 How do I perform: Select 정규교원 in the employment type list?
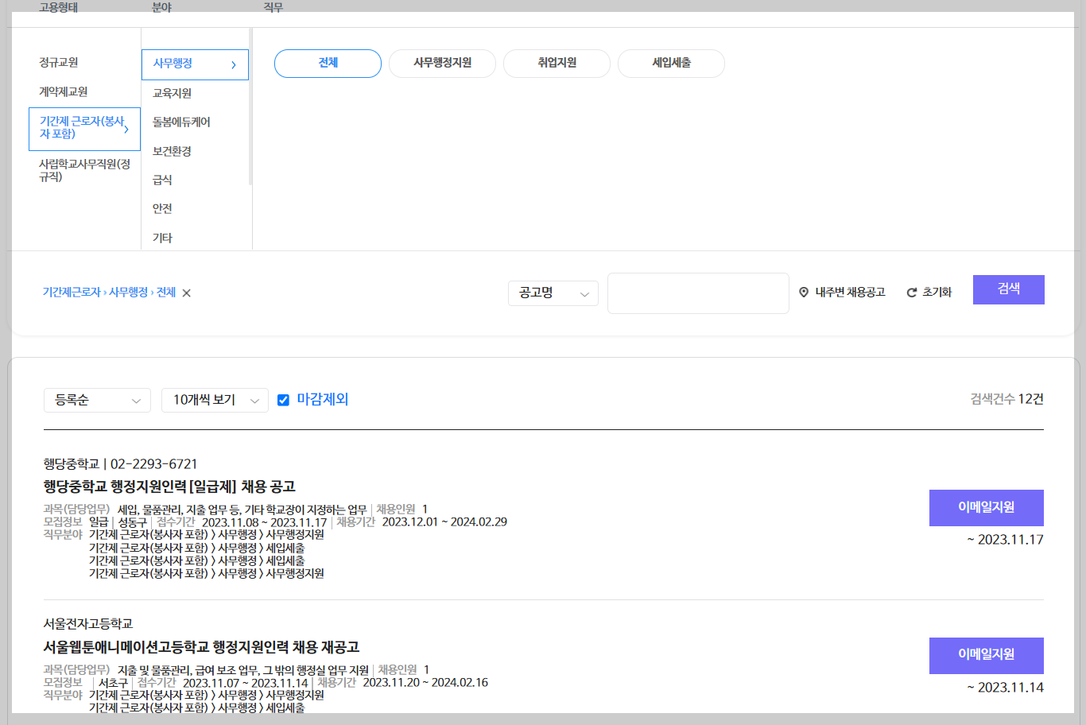click(x=58, y=60)
